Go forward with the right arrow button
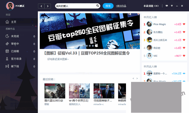 [x=48, y=6]
